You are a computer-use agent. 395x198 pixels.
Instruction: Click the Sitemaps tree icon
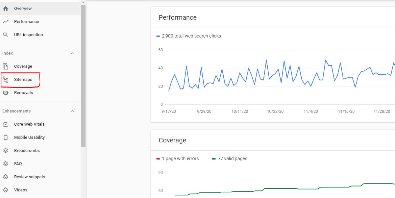click(6, 80)
